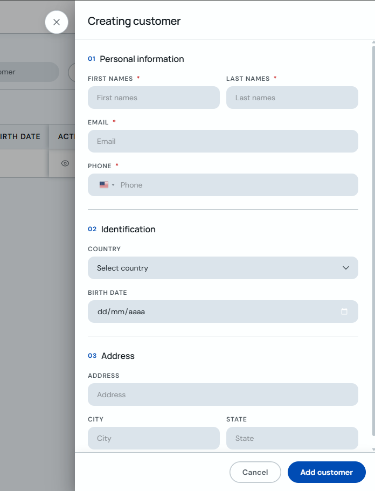
Task: Close the Creating customer panel with X
Action: click(57, 22)
